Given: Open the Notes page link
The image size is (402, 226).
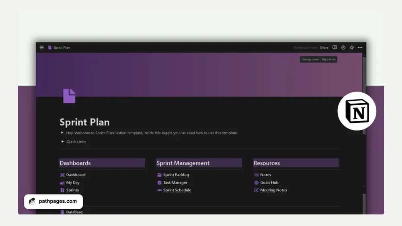Looking at the screenshot, I should click(266, 175).
